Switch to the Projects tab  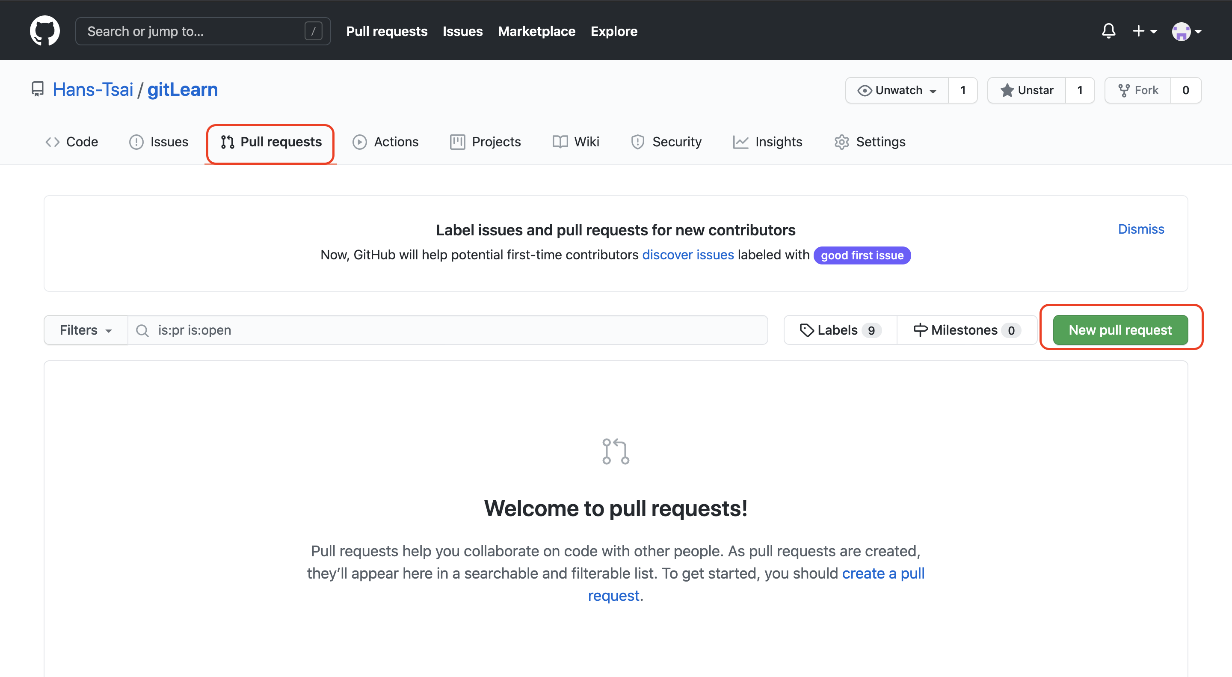pos(485,142)
